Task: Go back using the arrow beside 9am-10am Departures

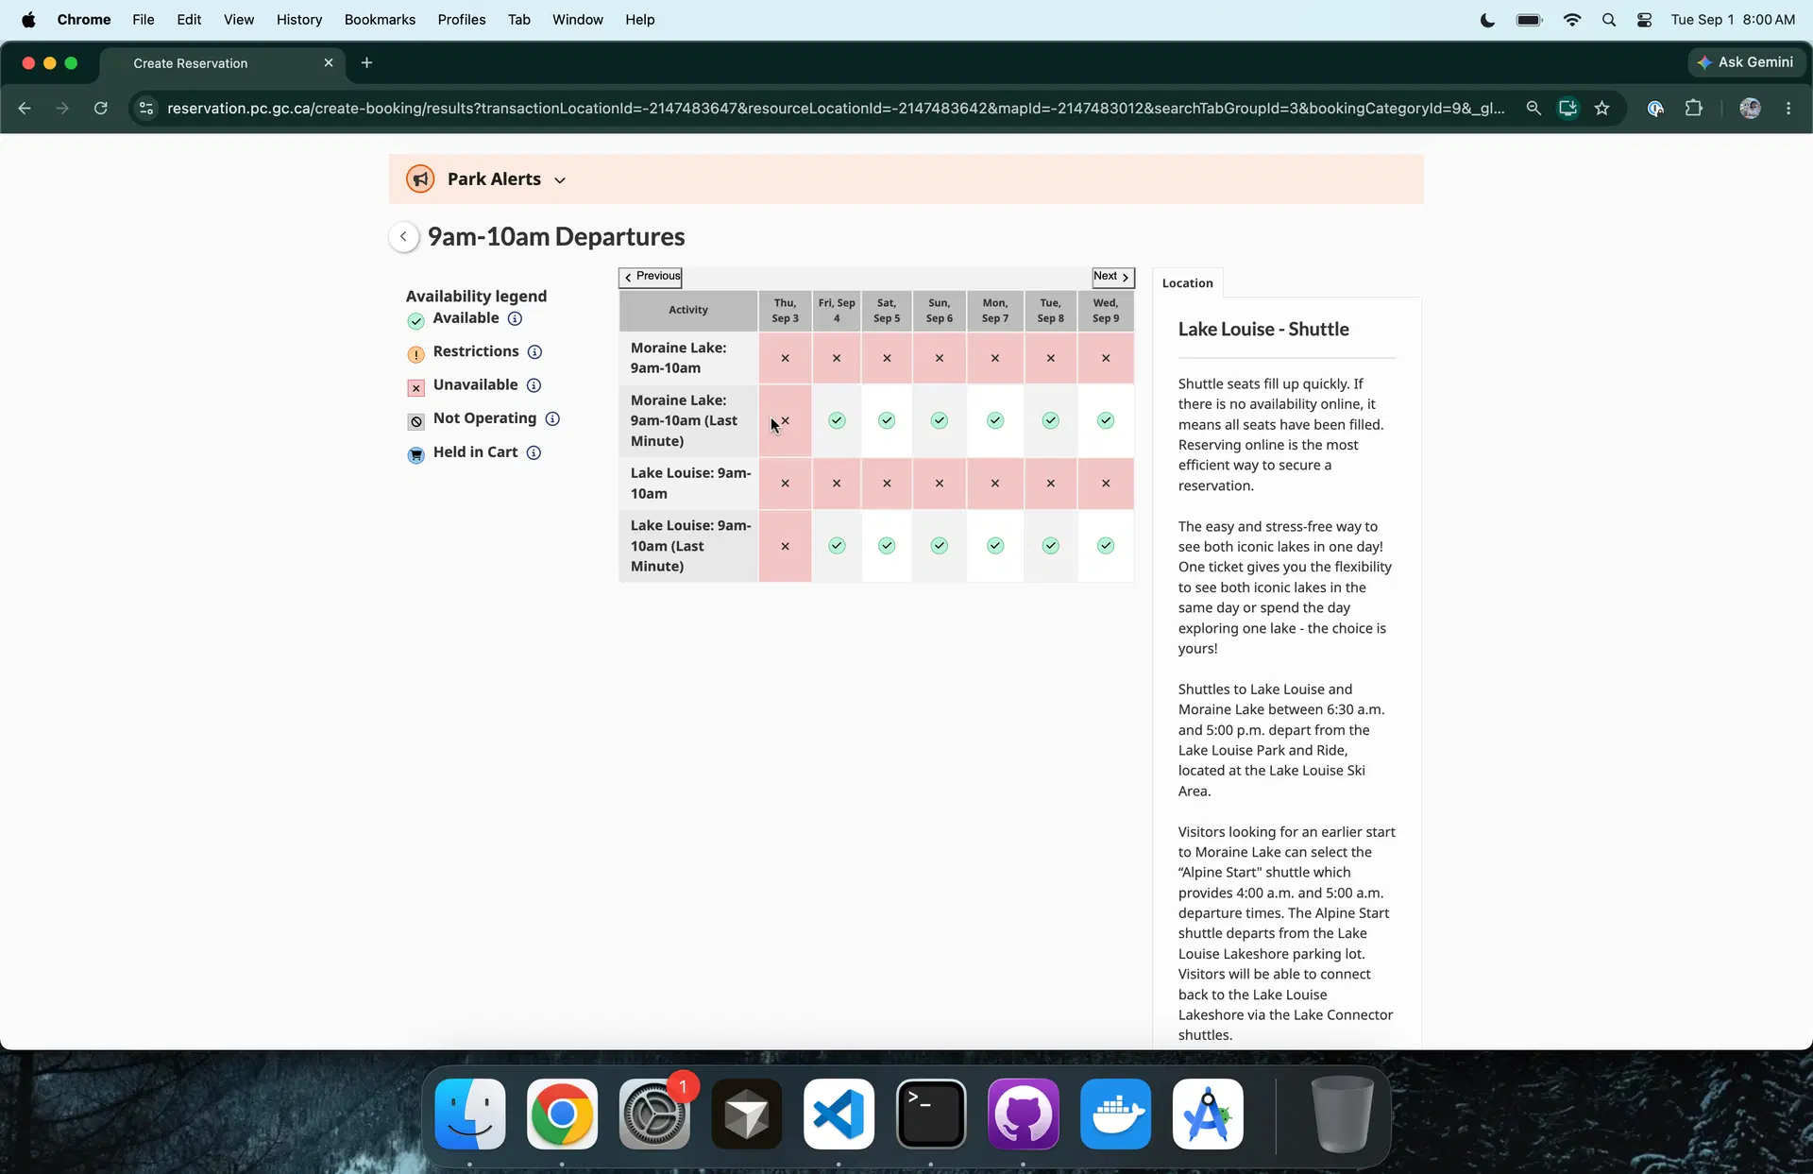Action: click(x=403, y=236)
